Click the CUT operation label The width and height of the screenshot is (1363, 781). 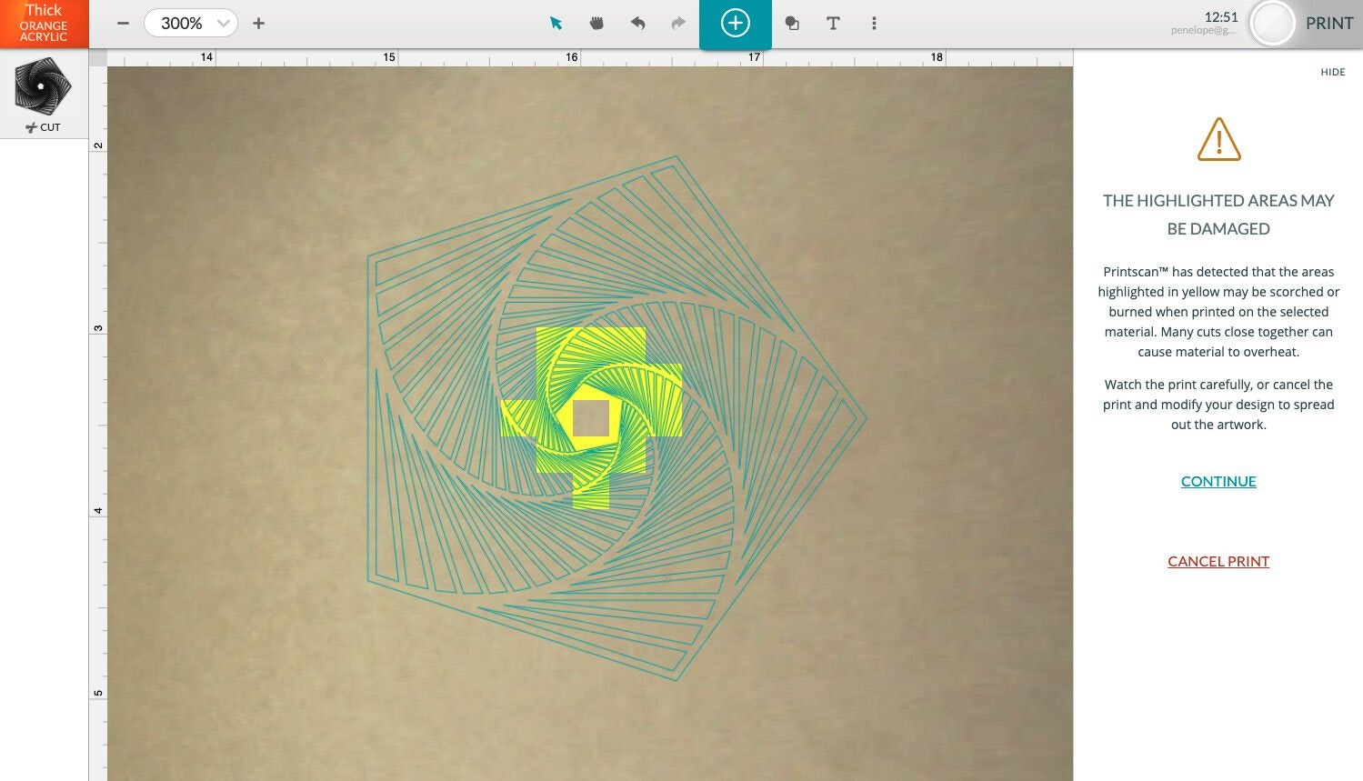(x=44, y=127)
